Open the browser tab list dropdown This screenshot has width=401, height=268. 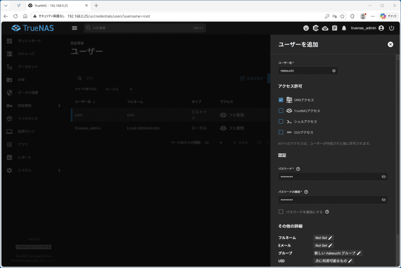pos(6,6)
